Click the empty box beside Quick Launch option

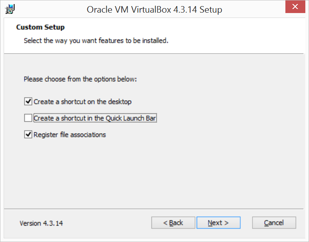[28, 118]
